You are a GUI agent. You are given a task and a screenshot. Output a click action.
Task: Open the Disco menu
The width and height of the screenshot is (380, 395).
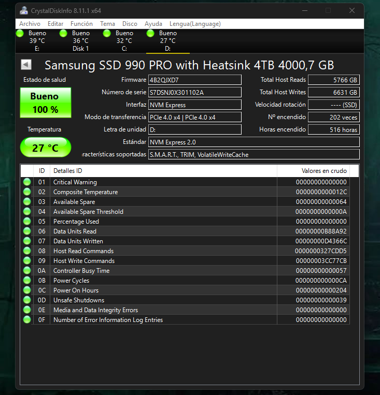130,24
